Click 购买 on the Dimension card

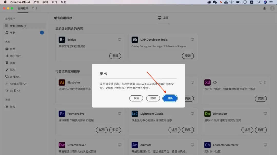261,130
